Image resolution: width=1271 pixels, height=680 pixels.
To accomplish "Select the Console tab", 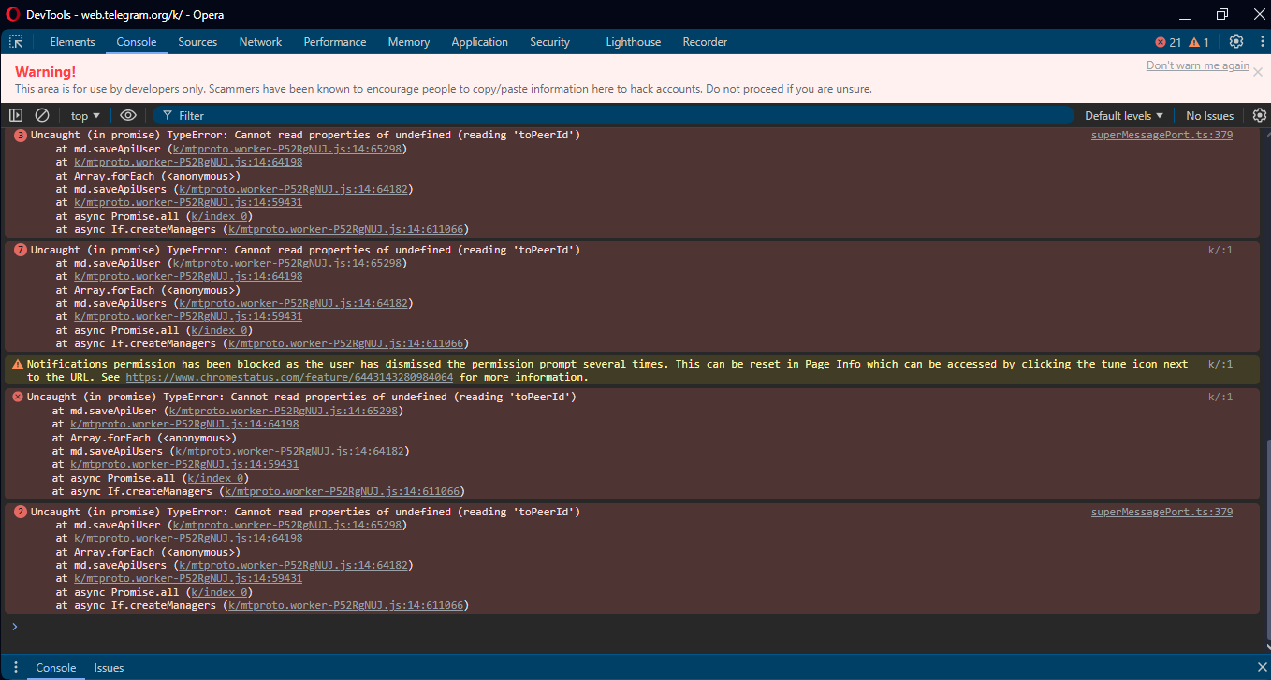I will pos(137,42).
